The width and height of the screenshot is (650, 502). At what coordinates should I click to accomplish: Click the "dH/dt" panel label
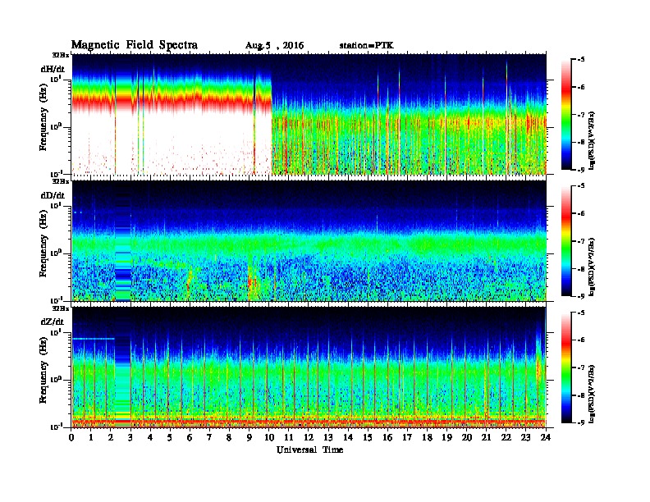(x=53, y=69)
